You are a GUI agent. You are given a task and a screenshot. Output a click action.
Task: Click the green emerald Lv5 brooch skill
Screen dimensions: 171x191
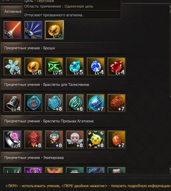(54, 66)
